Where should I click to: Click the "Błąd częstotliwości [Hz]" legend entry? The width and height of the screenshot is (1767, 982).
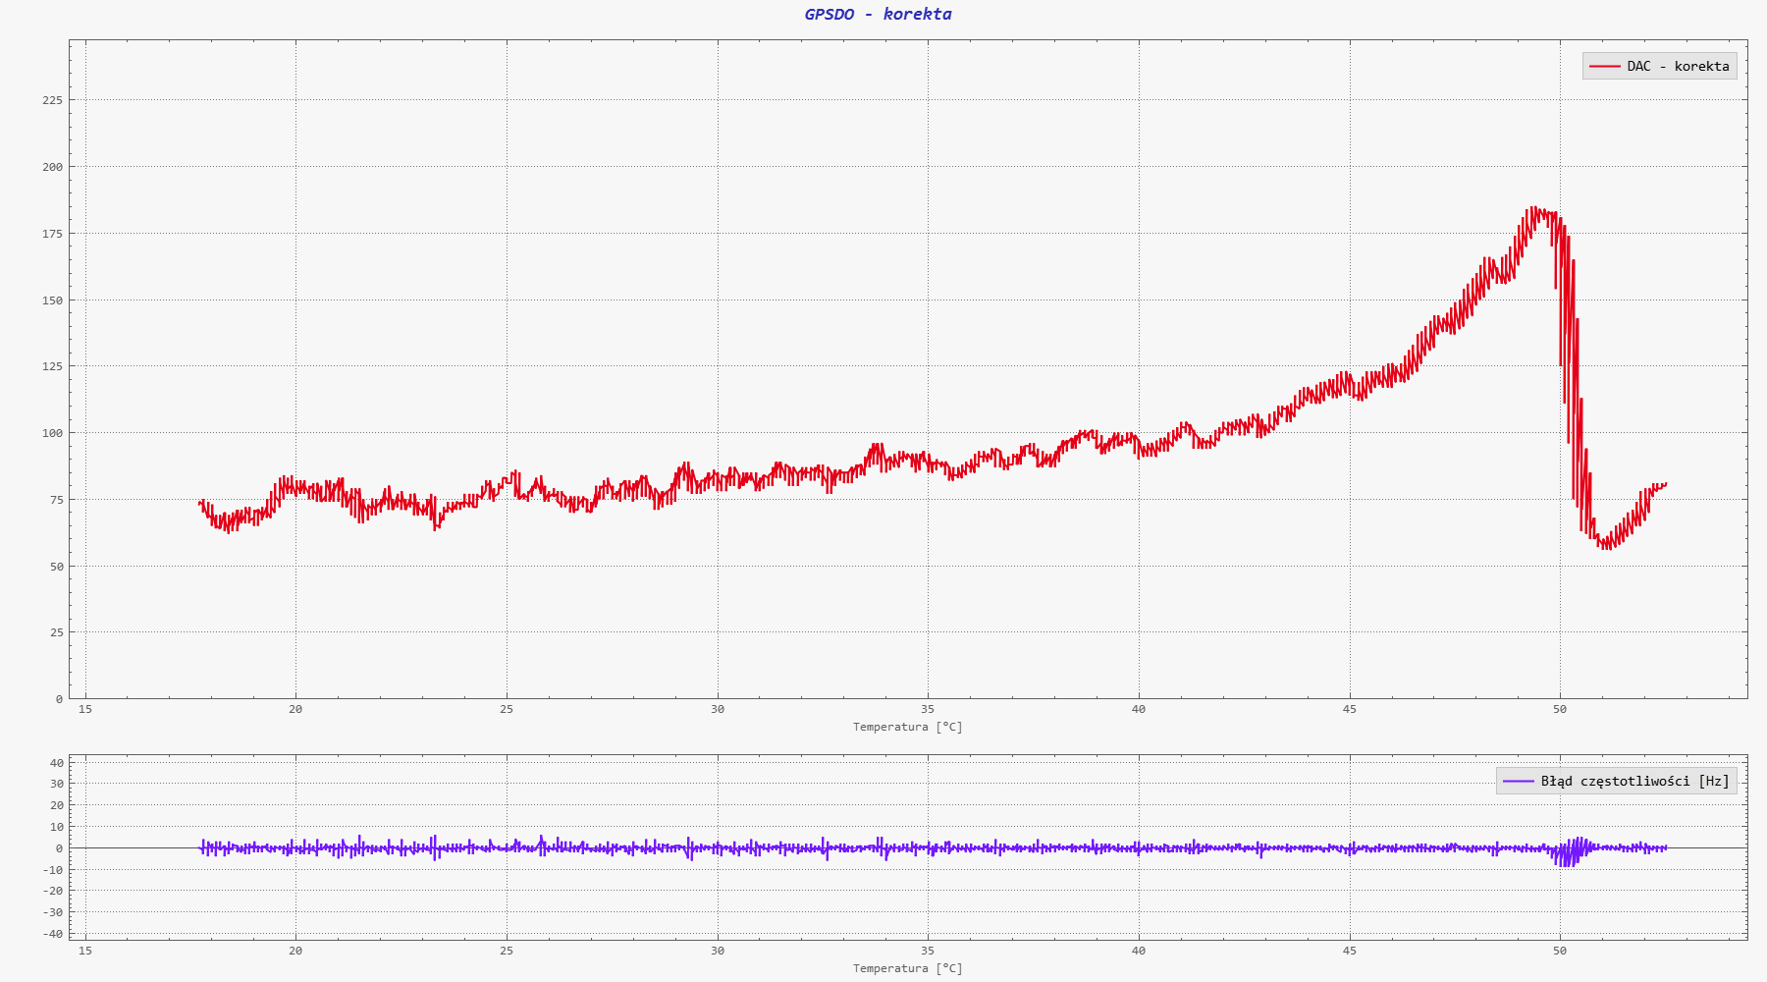(x=1616, y=781)
